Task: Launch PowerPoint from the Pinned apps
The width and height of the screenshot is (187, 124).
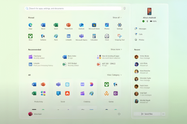Action: (x=69, y=26)
